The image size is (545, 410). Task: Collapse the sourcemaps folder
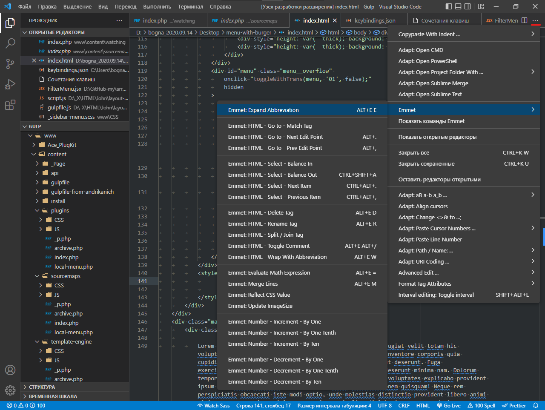(x=75, y=276)
